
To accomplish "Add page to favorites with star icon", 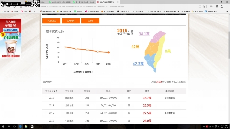I will click(x=204, y=6).
